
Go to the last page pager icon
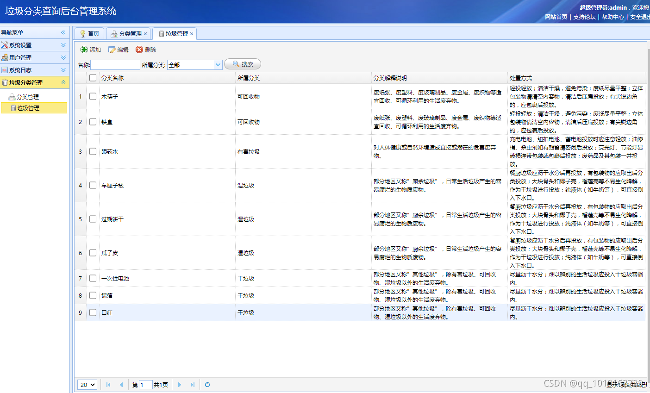click(193, 385)
